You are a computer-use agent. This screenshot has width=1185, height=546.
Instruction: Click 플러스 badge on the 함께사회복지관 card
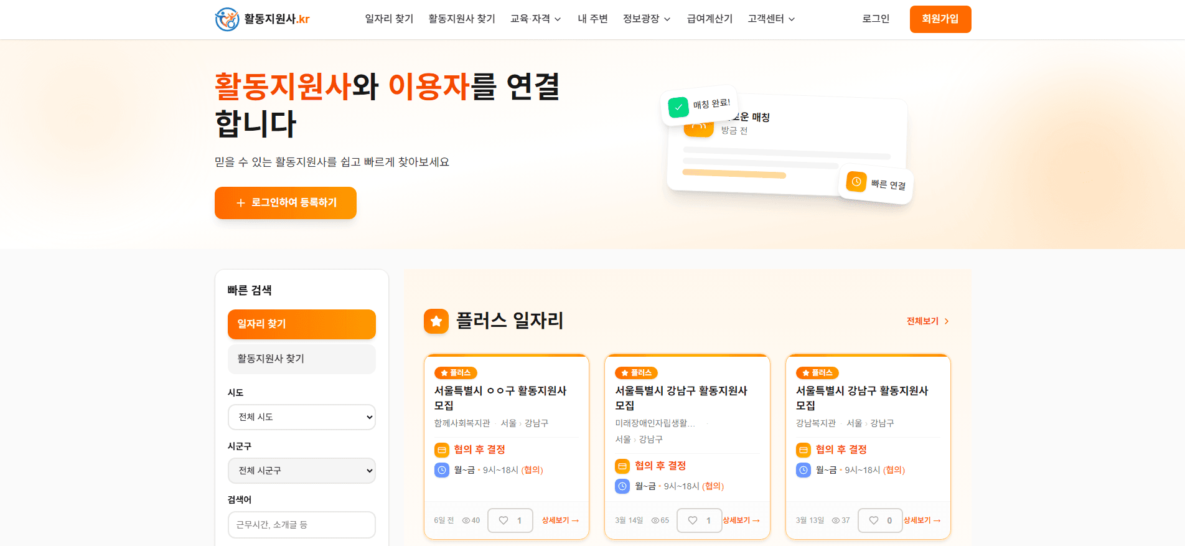456,373
